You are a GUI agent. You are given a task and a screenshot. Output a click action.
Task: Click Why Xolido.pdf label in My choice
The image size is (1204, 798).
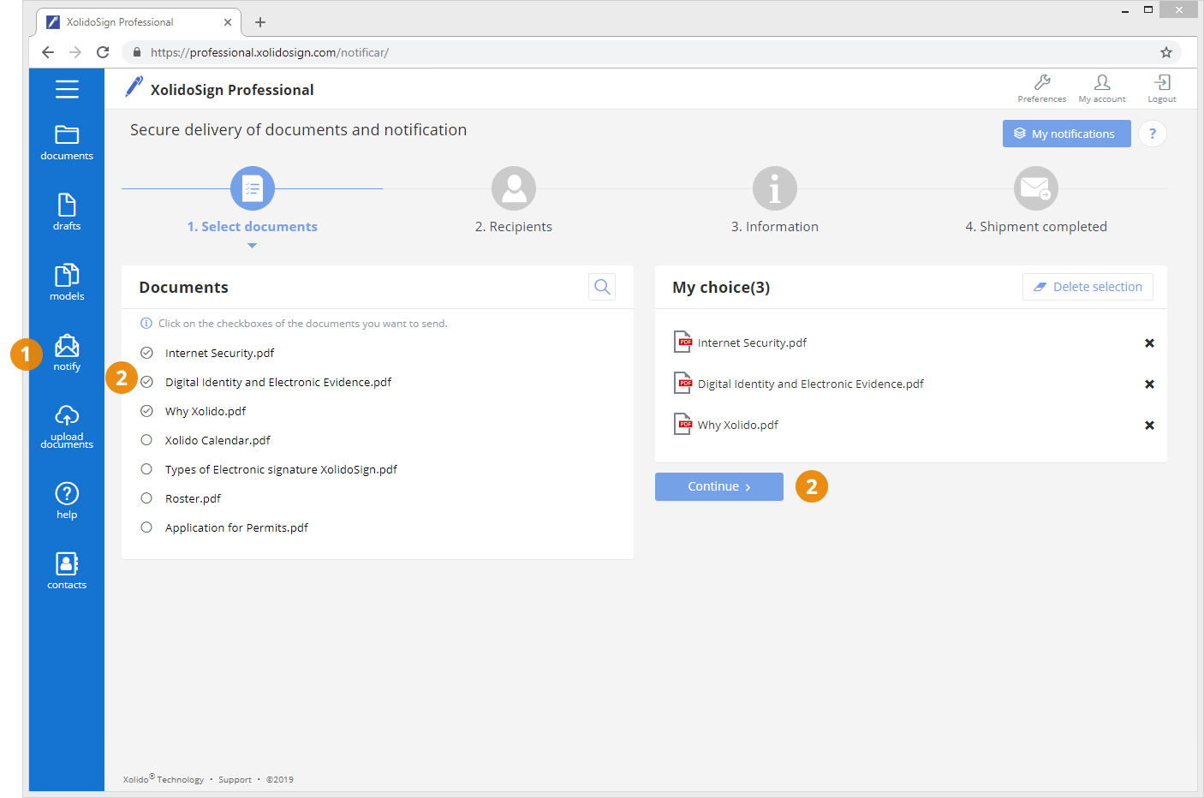738,425
